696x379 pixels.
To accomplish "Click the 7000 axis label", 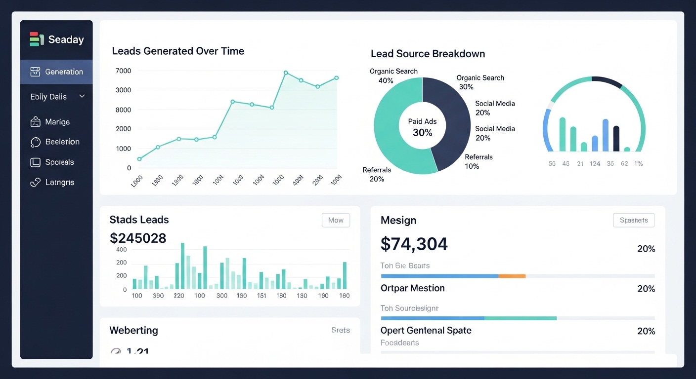I will coord(123,71).
